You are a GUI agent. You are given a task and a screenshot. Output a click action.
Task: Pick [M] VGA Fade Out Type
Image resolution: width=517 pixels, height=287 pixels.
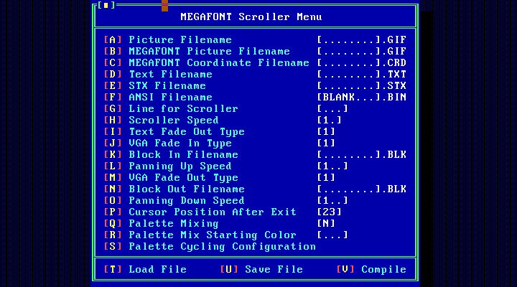[171, 178]
